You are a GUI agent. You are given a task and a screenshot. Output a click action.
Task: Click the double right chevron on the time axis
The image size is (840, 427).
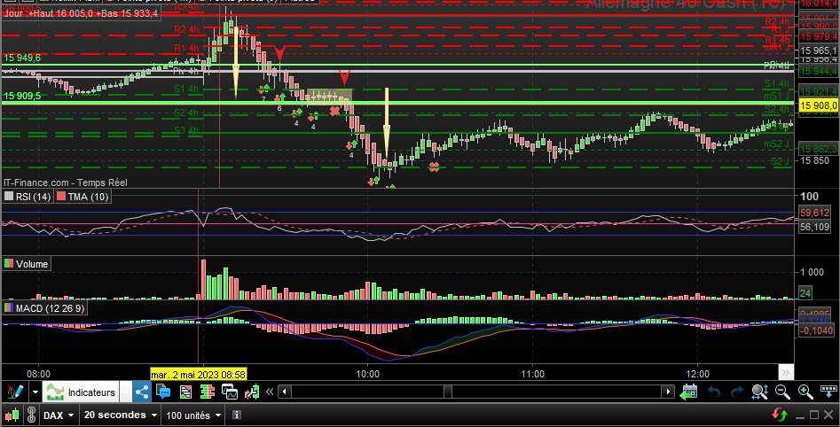tap(785, 372)
